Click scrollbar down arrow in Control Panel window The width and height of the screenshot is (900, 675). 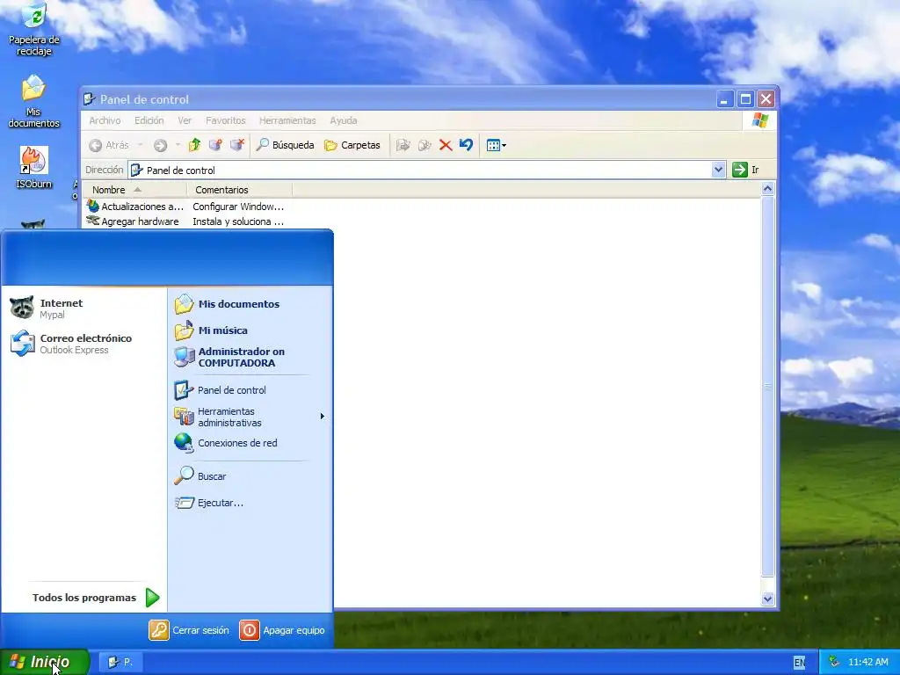pos(767,599)
